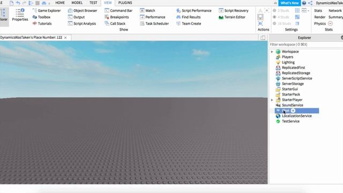Select ReplicatedStorage in Explorer
Image resolution: width=343 pixels, height=193 pixels.
pos(296,73)
